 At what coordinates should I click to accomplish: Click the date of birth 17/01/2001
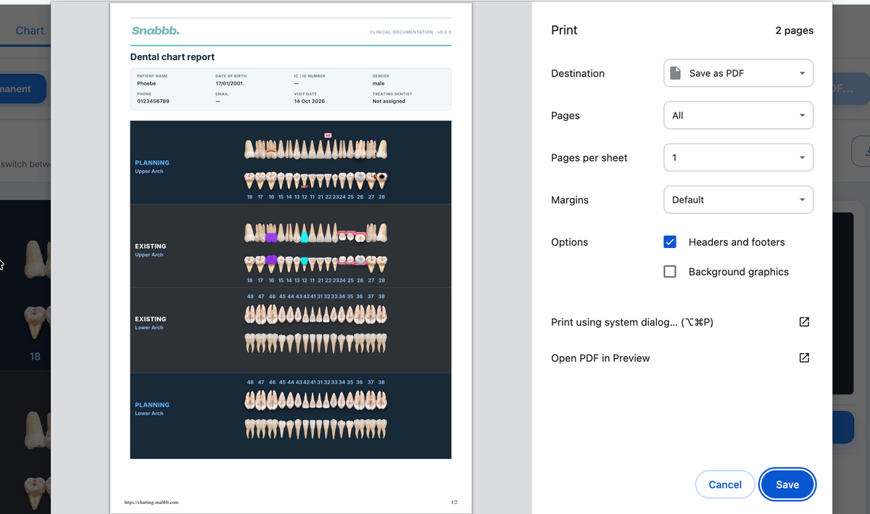point(228,83)
